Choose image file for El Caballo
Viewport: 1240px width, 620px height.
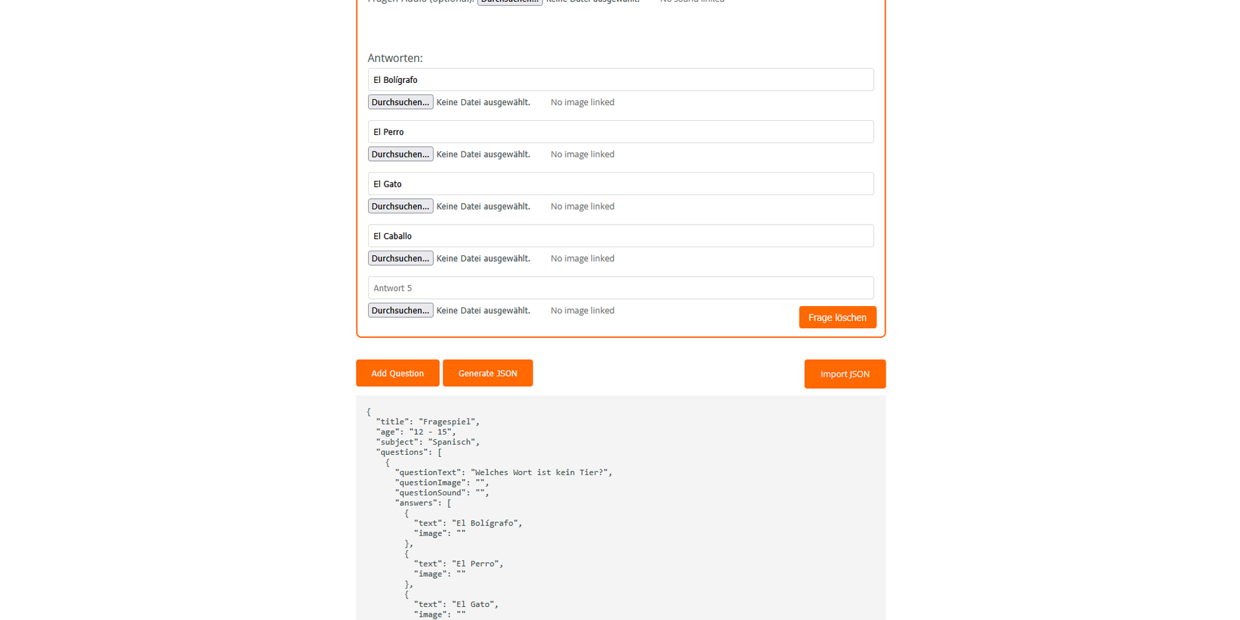400,258
